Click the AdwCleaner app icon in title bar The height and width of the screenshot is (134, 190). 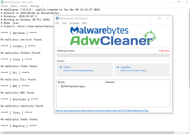[x=57, y=18]
